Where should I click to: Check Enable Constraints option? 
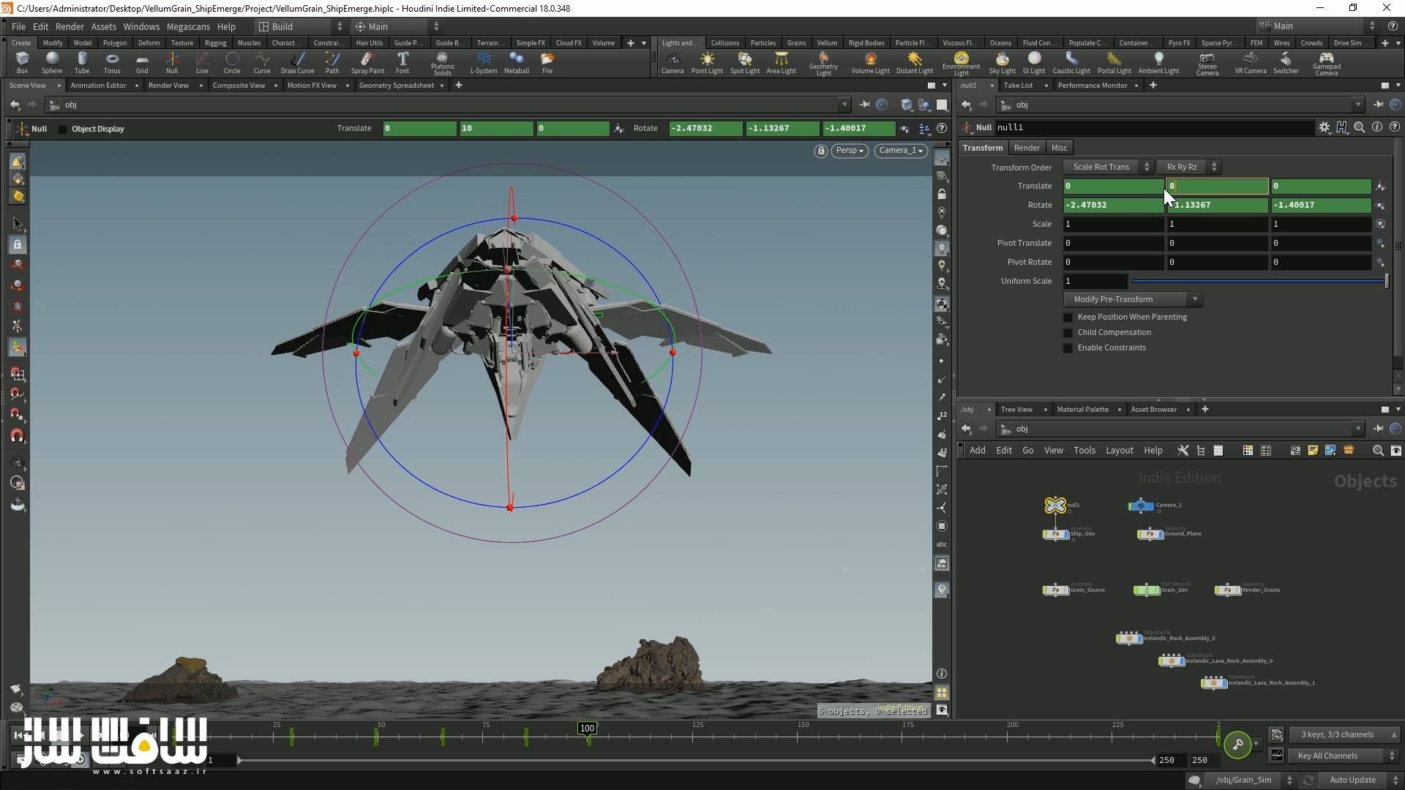tap(1068, 348)
